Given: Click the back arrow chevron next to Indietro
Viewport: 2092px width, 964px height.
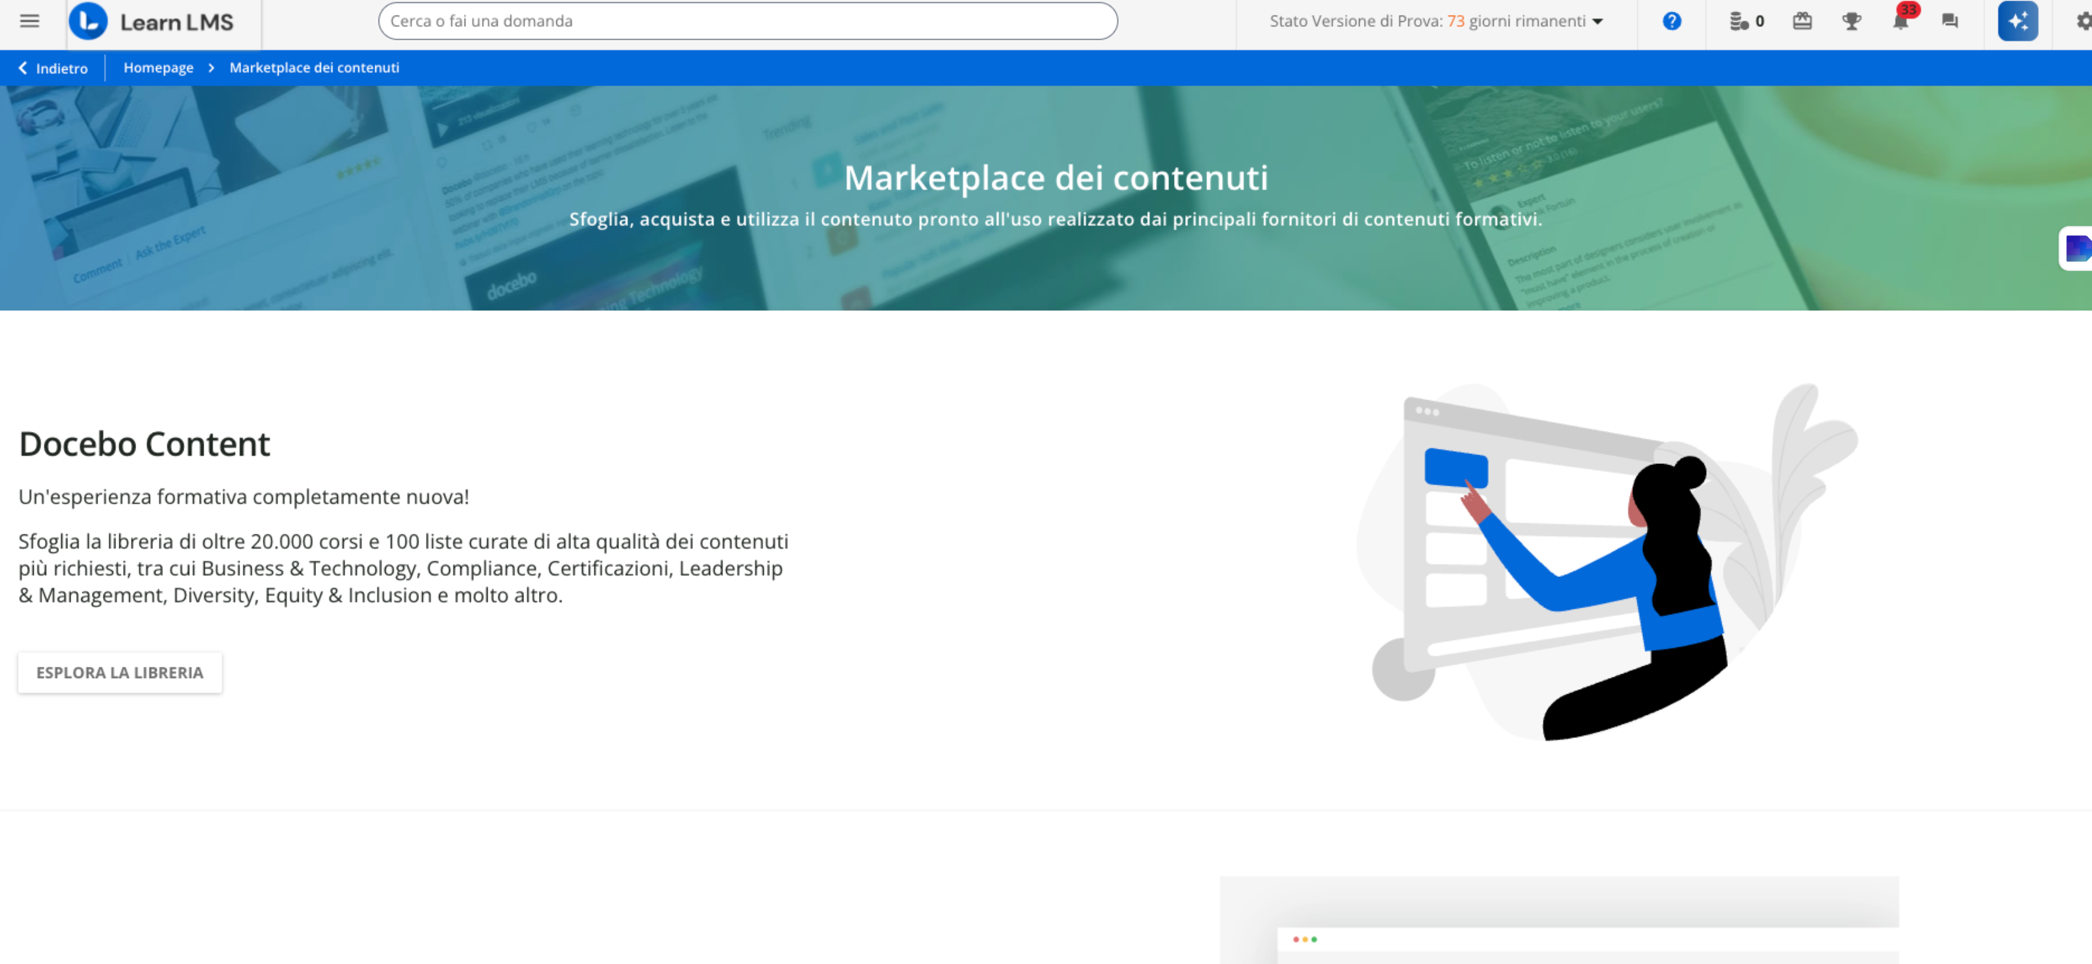Looking at the screenshot, I should pyautogui.click(x=22, y=68).
